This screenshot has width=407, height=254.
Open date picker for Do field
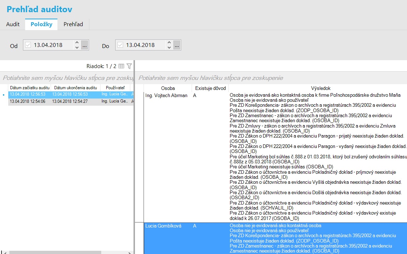click(x=177, y=45)
